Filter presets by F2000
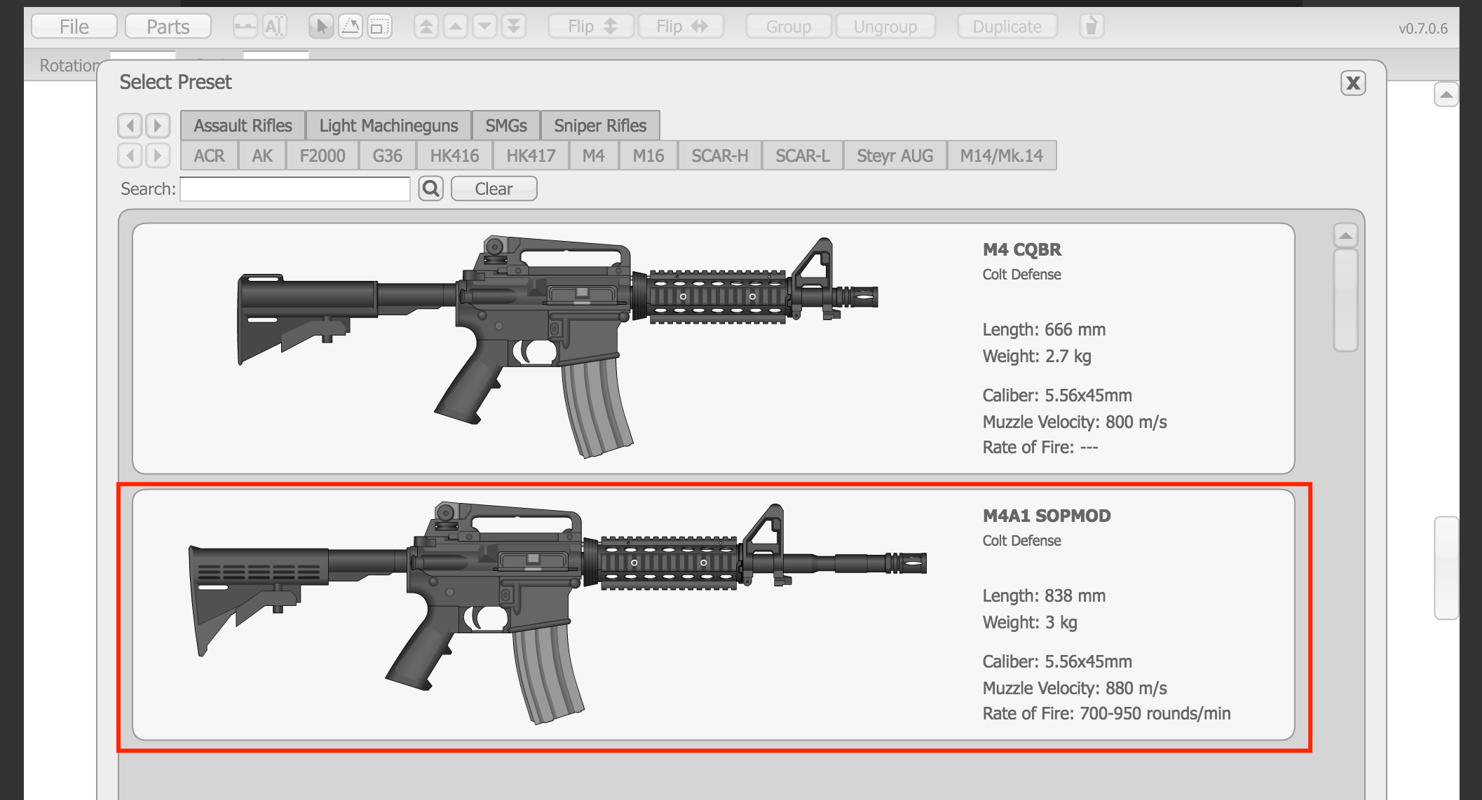The image size is (1482, 800). pos(322,156)
